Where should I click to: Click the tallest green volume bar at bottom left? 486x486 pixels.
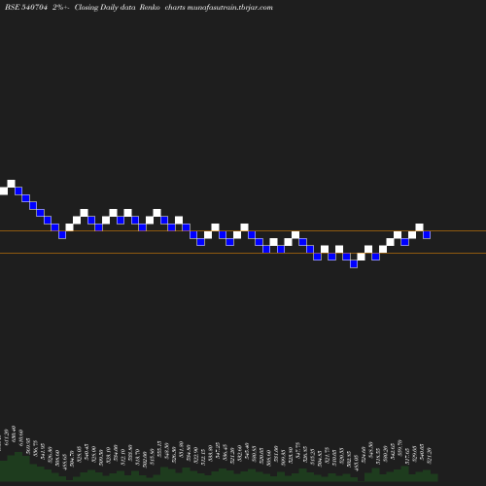pyautogui.click(x=18, y=467)
